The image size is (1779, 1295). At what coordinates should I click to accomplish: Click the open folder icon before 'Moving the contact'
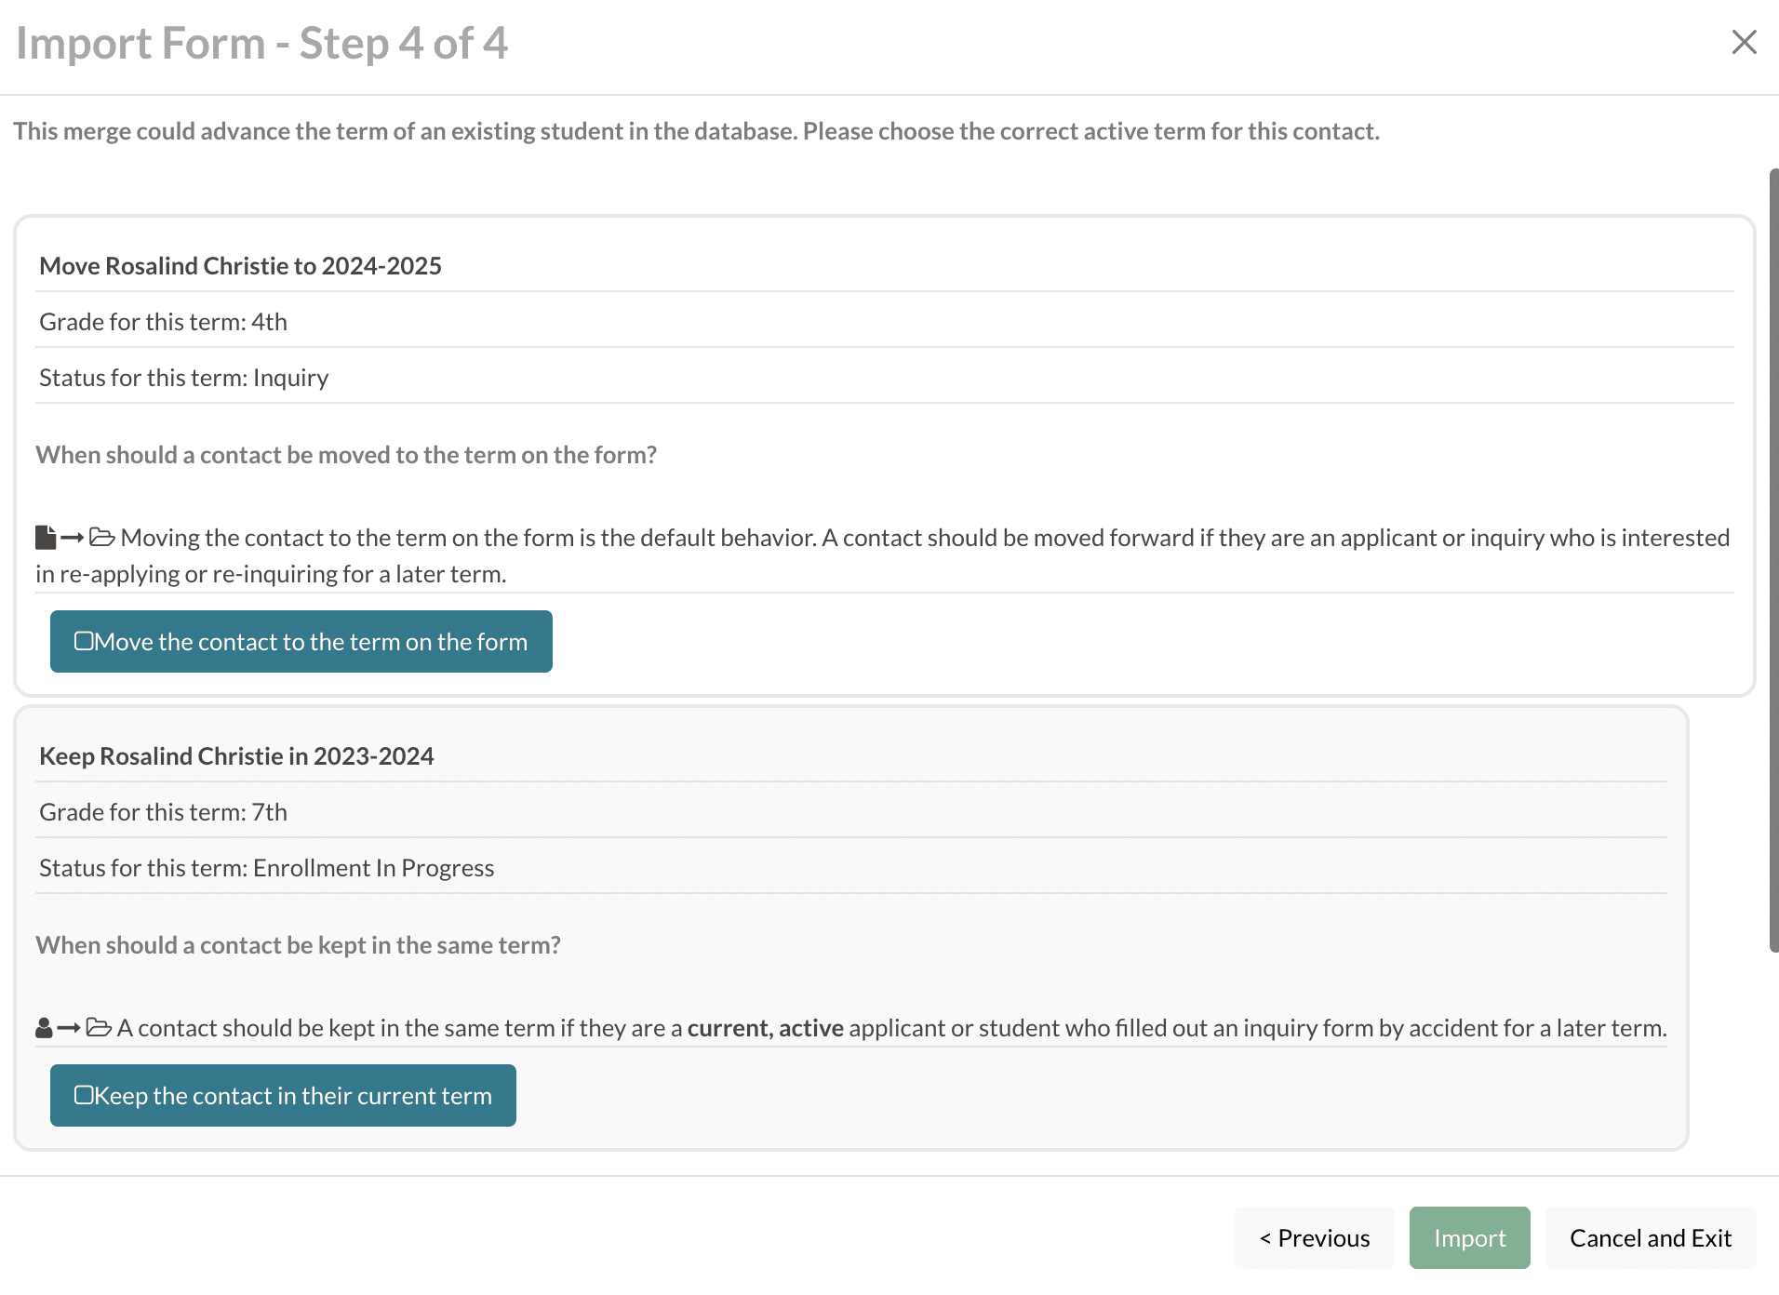[x=102, y=538]
